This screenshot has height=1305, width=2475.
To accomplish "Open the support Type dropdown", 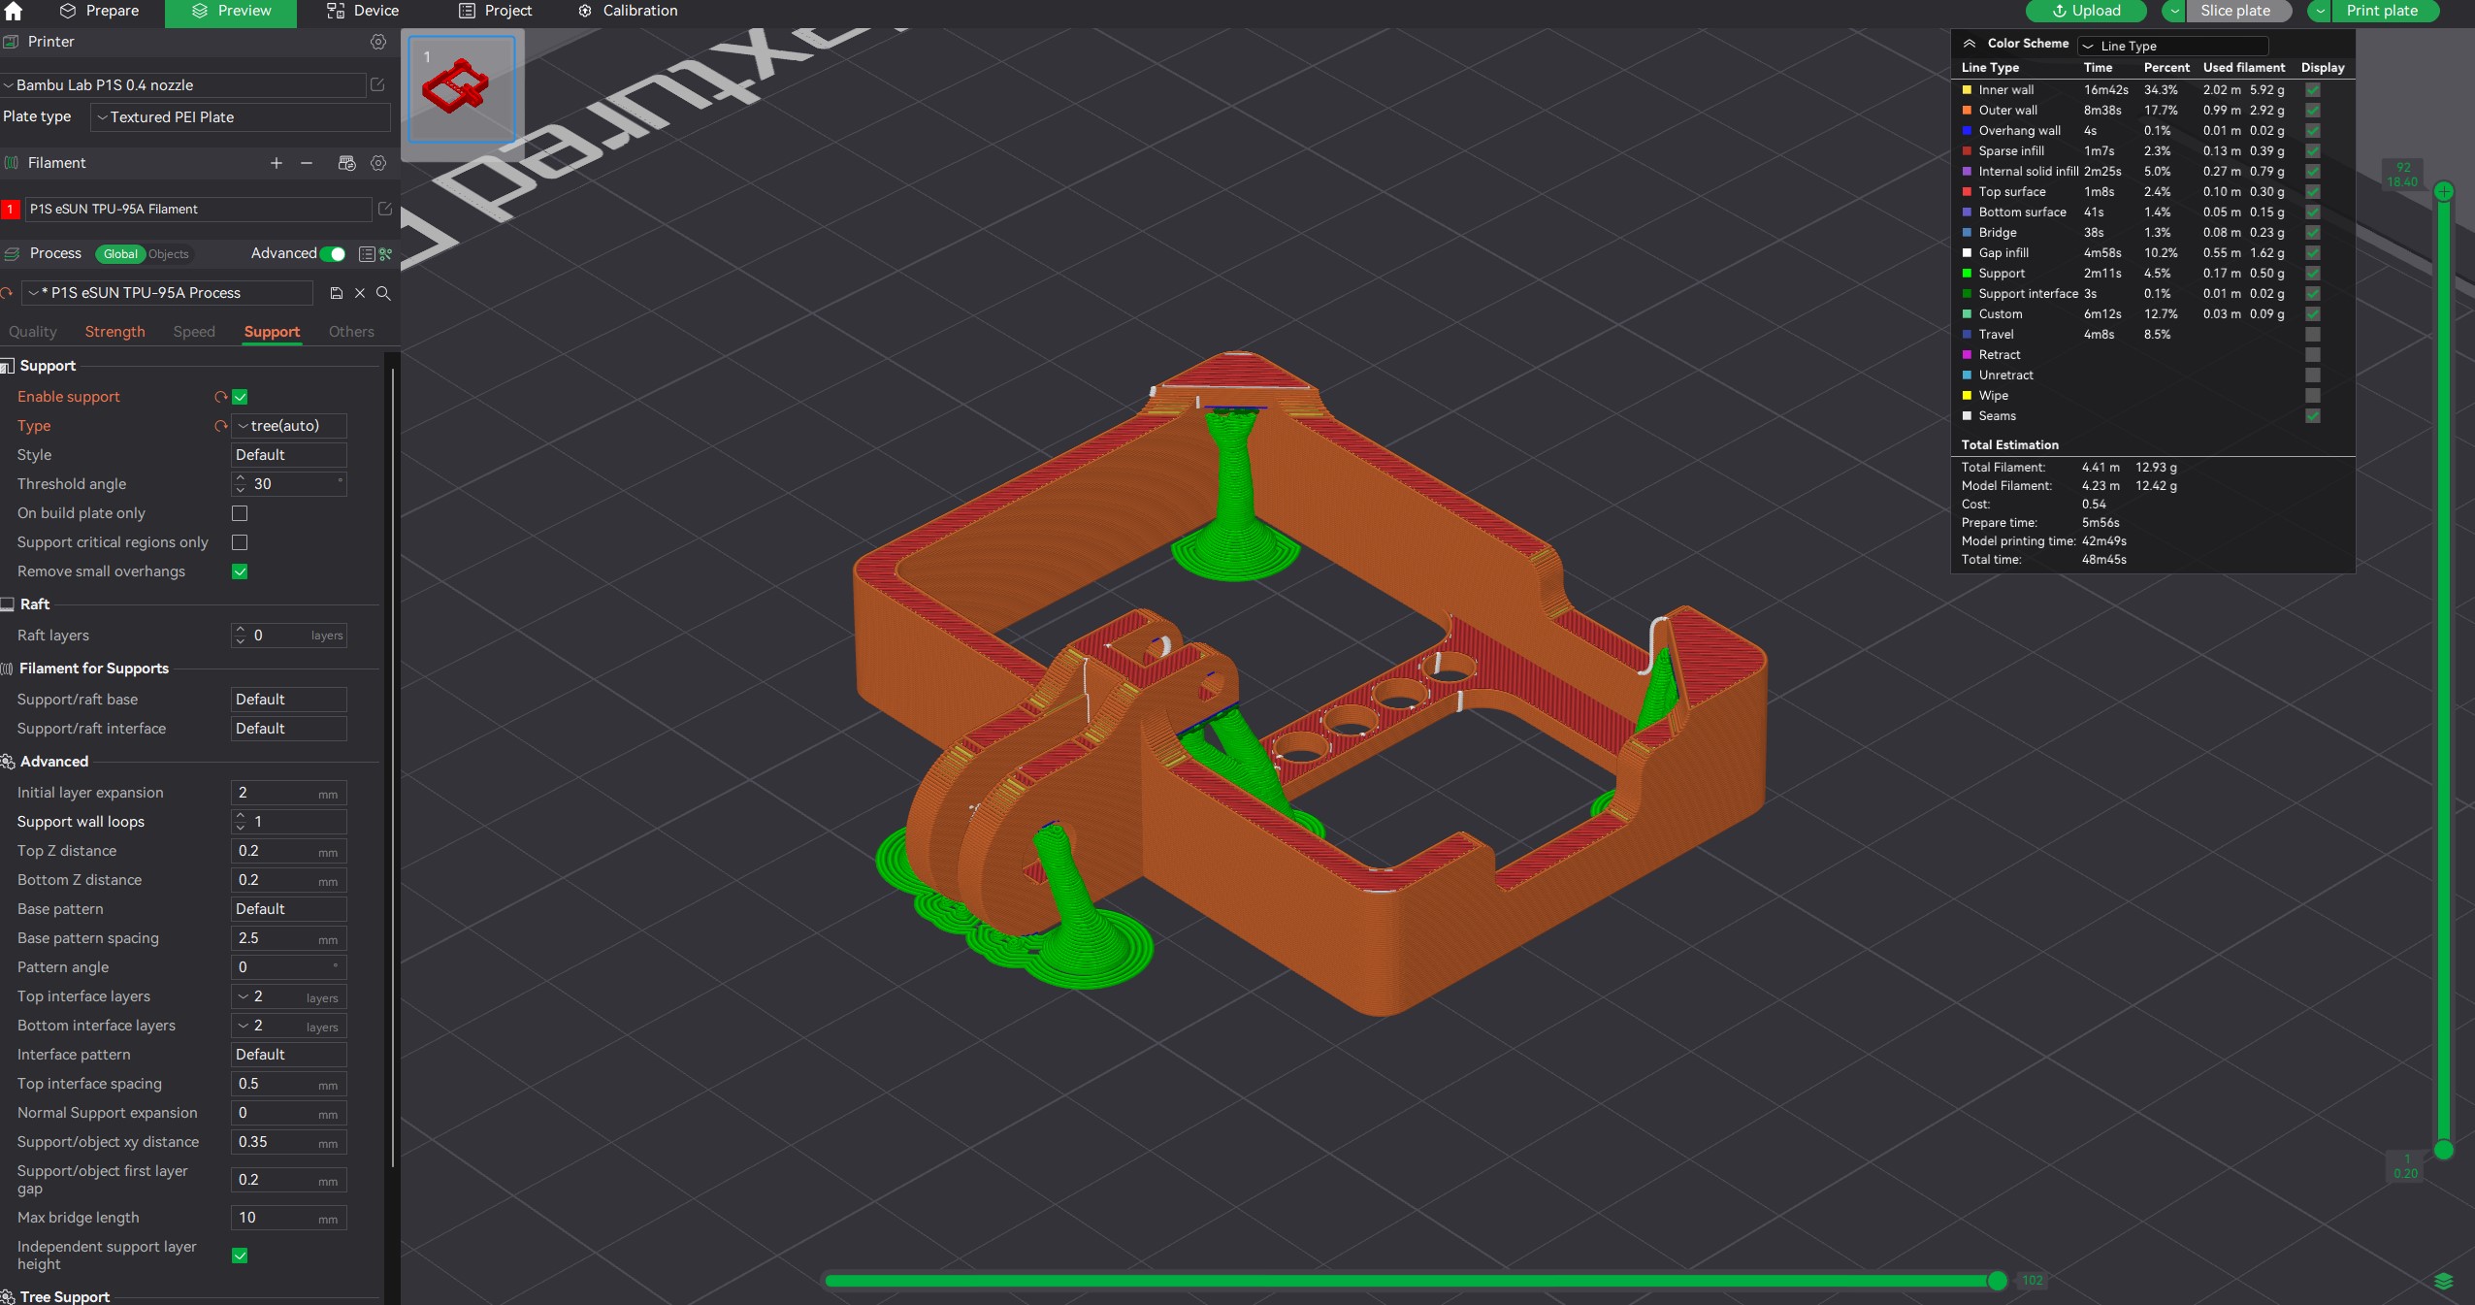I will point(289,426).
